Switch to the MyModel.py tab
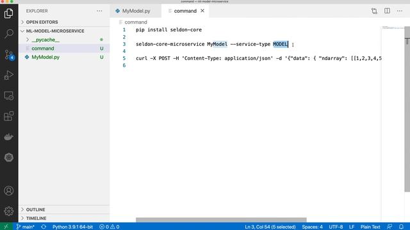 [136, 11]
